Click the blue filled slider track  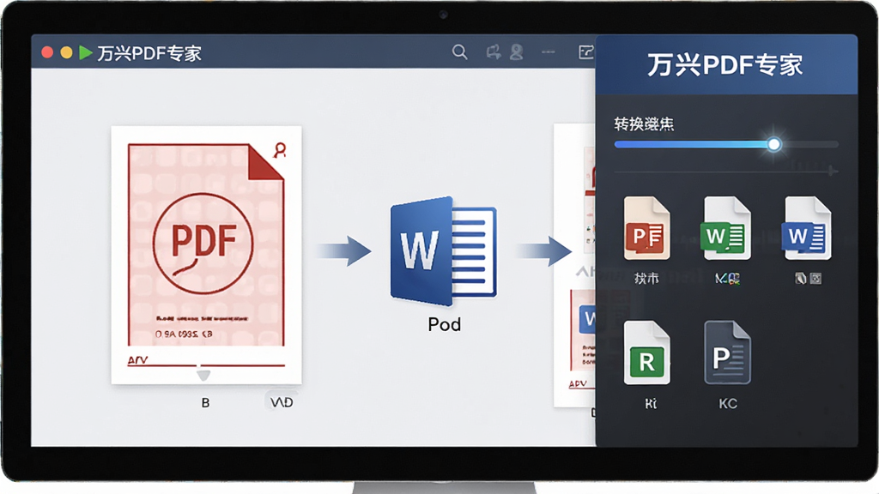coord(691,144)
